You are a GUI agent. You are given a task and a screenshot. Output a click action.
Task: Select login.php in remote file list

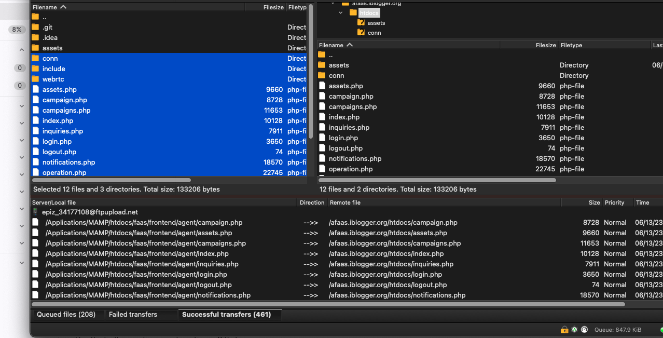pos(490,138)
